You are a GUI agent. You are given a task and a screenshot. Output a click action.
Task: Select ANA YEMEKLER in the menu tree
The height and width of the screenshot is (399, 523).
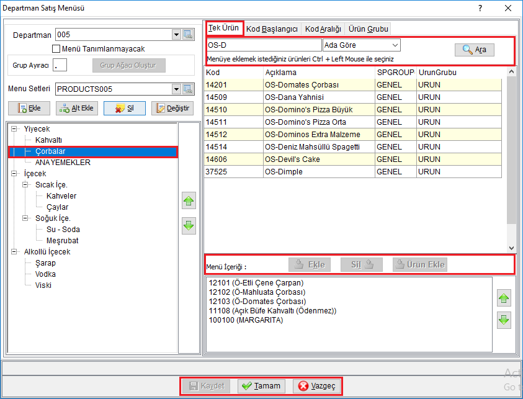63,163
